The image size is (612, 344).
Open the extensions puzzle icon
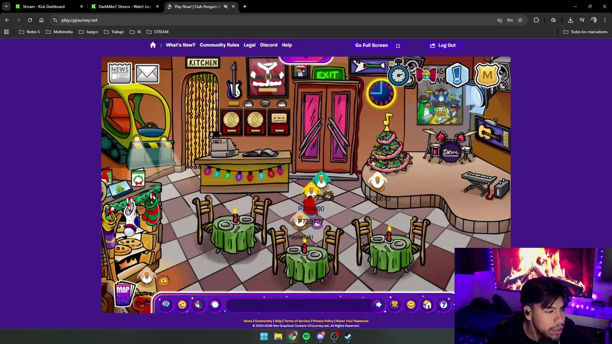coord(536,20)
